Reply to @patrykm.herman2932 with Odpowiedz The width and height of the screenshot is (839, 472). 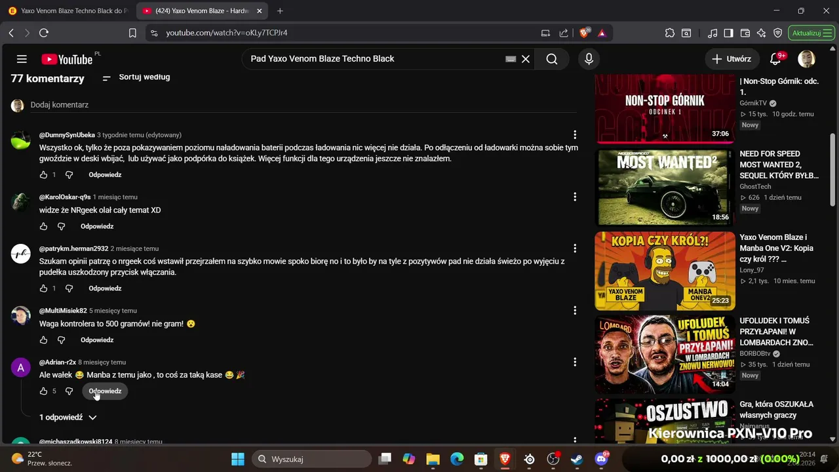[x=106, y=288]
